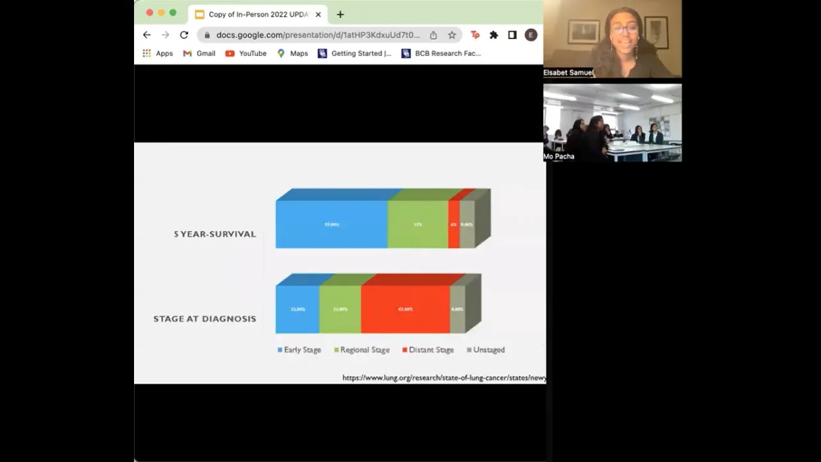
Task: Click the STAGE AT DIAGNOSIS chart label
Action: (x=205, y=319)
